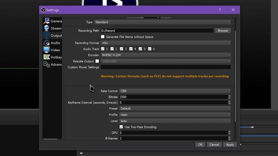Click the B-frames spinner arrows
Viewport: 278px width, 156px height.
[x=229, y=138]
